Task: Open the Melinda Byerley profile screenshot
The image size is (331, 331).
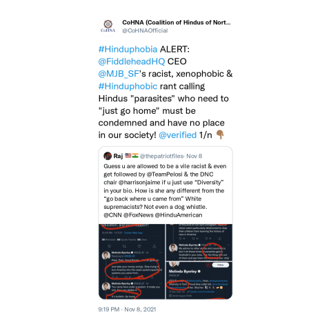Action: click(x=199, y=281)
